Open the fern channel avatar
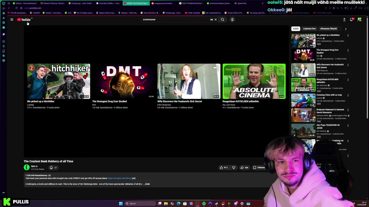 click(27, 167)
